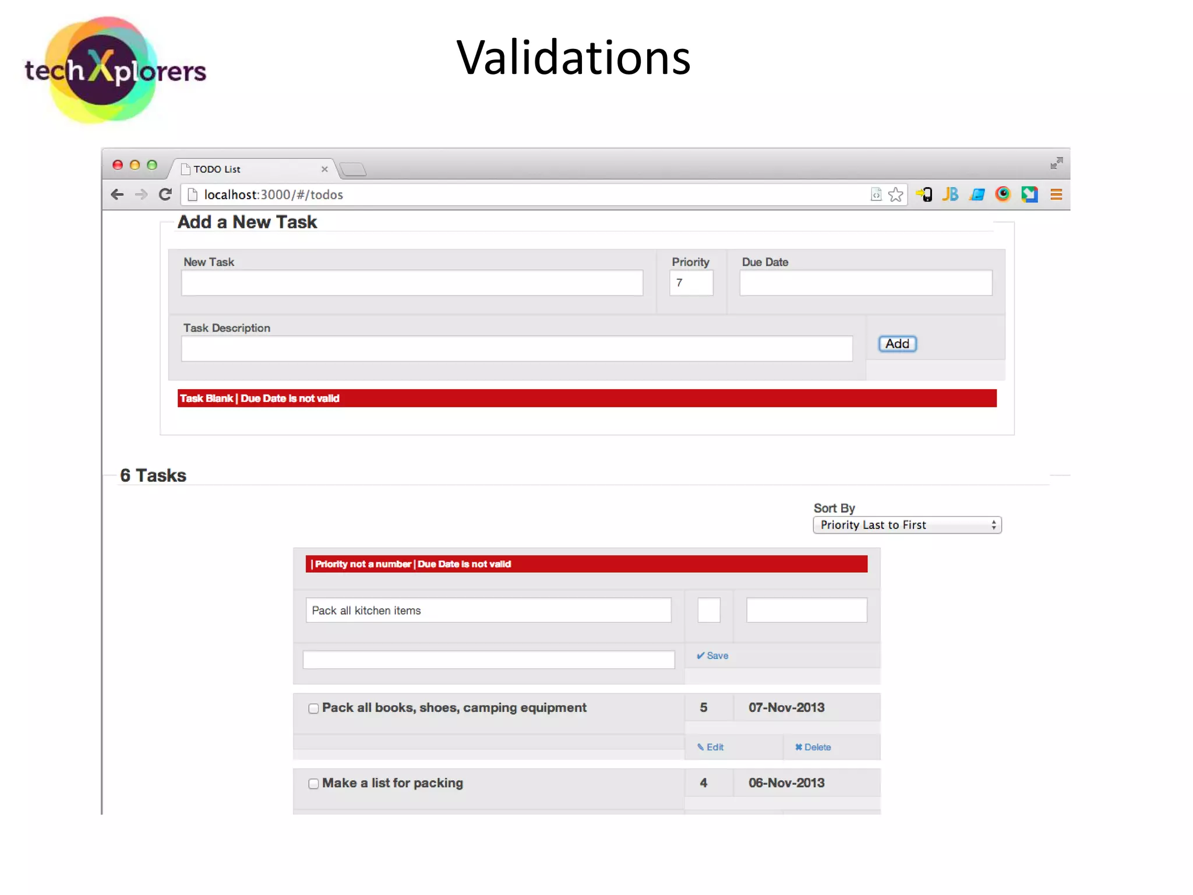This screenshot has width=1193, height=895.
Task: Check the 'Pack all books' task checkbox
Action: [x=313, y=709]
